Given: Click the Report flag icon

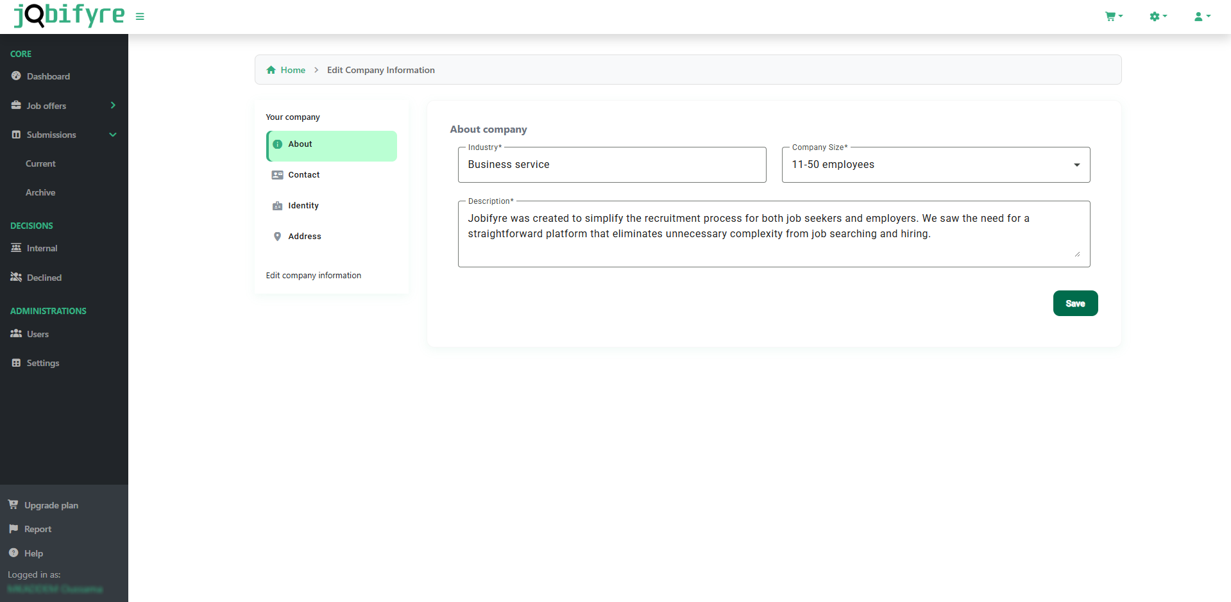Looking at the screenshot, I should (x=13, y=529).
